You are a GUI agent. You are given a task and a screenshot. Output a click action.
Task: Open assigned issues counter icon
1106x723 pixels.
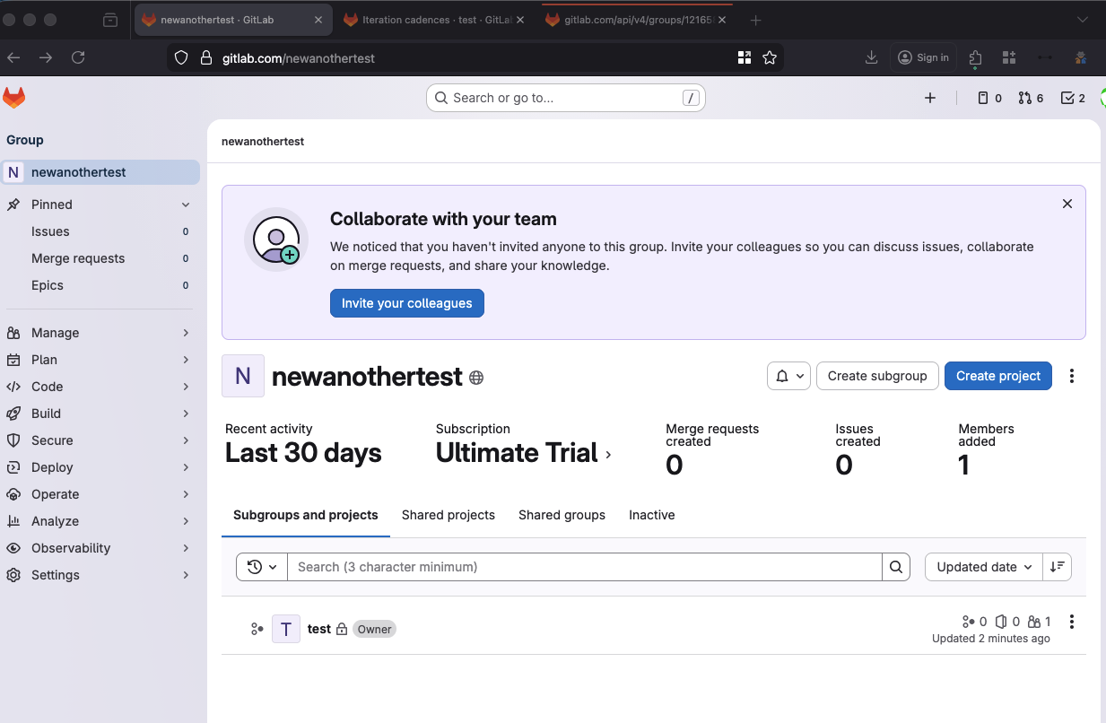989,98
